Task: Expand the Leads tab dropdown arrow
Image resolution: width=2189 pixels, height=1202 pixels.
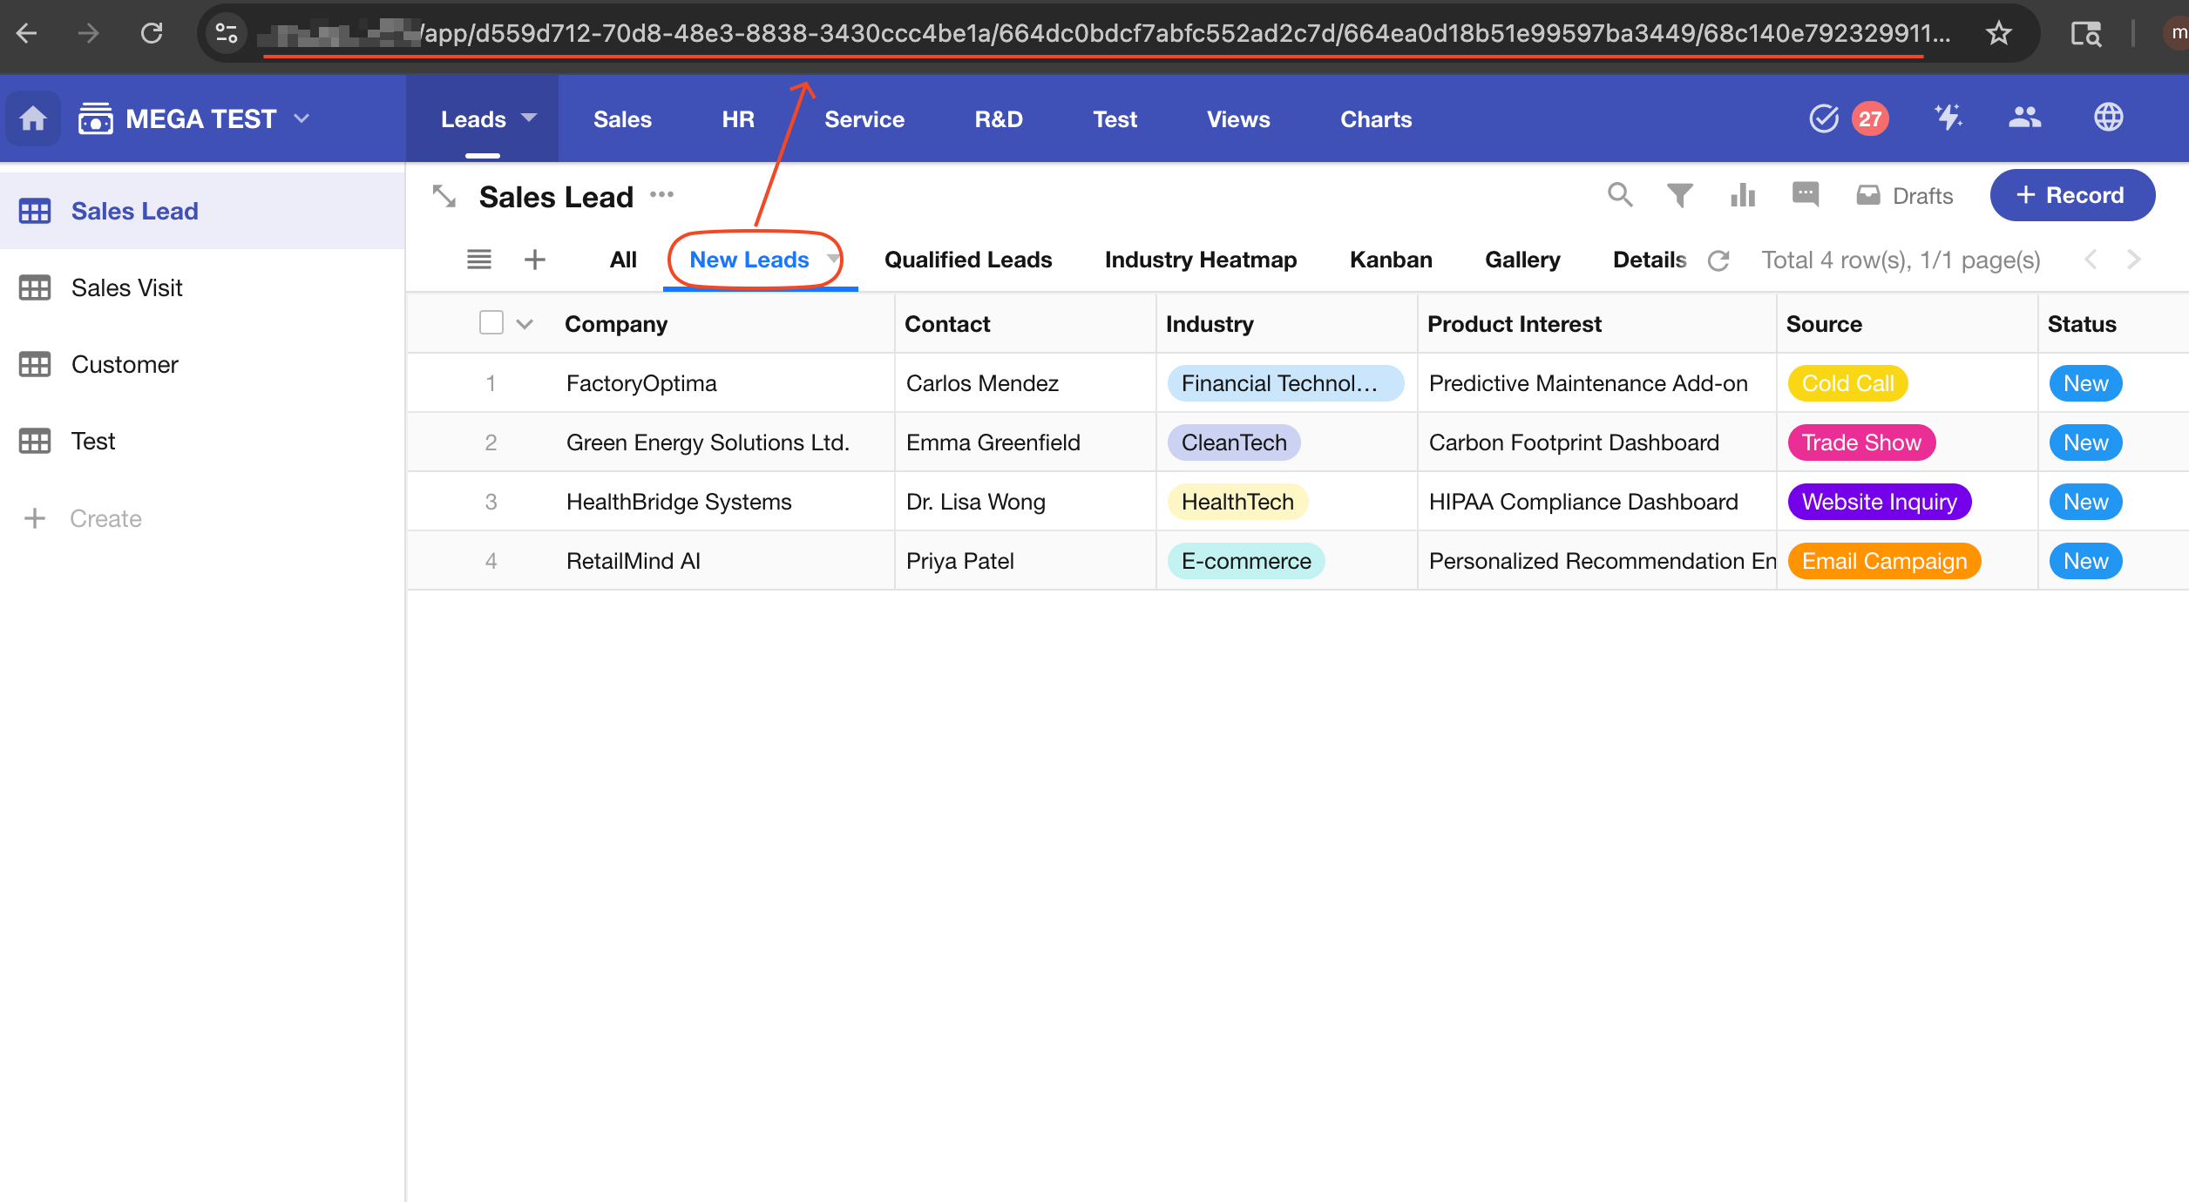Action: point(529,118)
